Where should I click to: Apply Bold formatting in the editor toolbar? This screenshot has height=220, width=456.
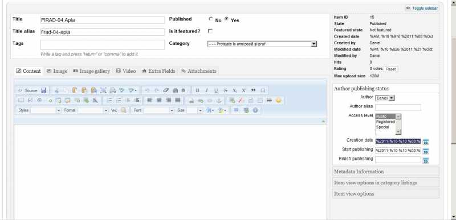197,90
